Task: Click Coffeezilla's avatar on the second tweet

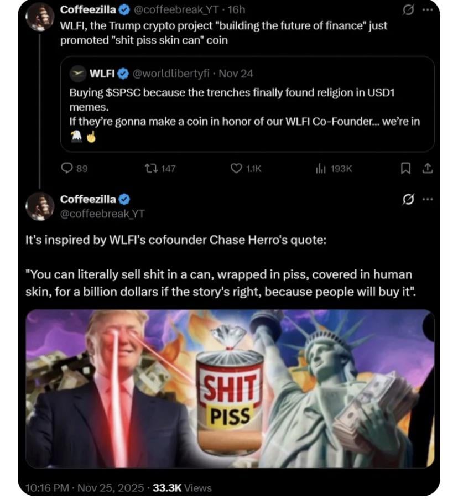Action: click(40, 206)
